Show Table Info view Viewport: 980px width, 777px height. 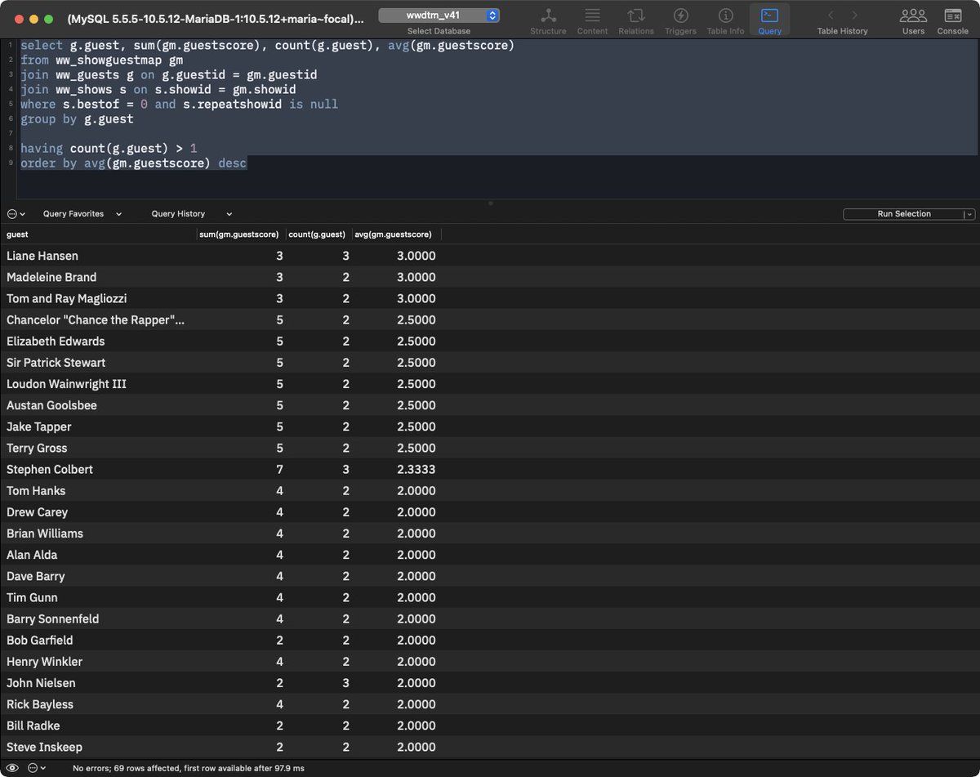point(725,21)
